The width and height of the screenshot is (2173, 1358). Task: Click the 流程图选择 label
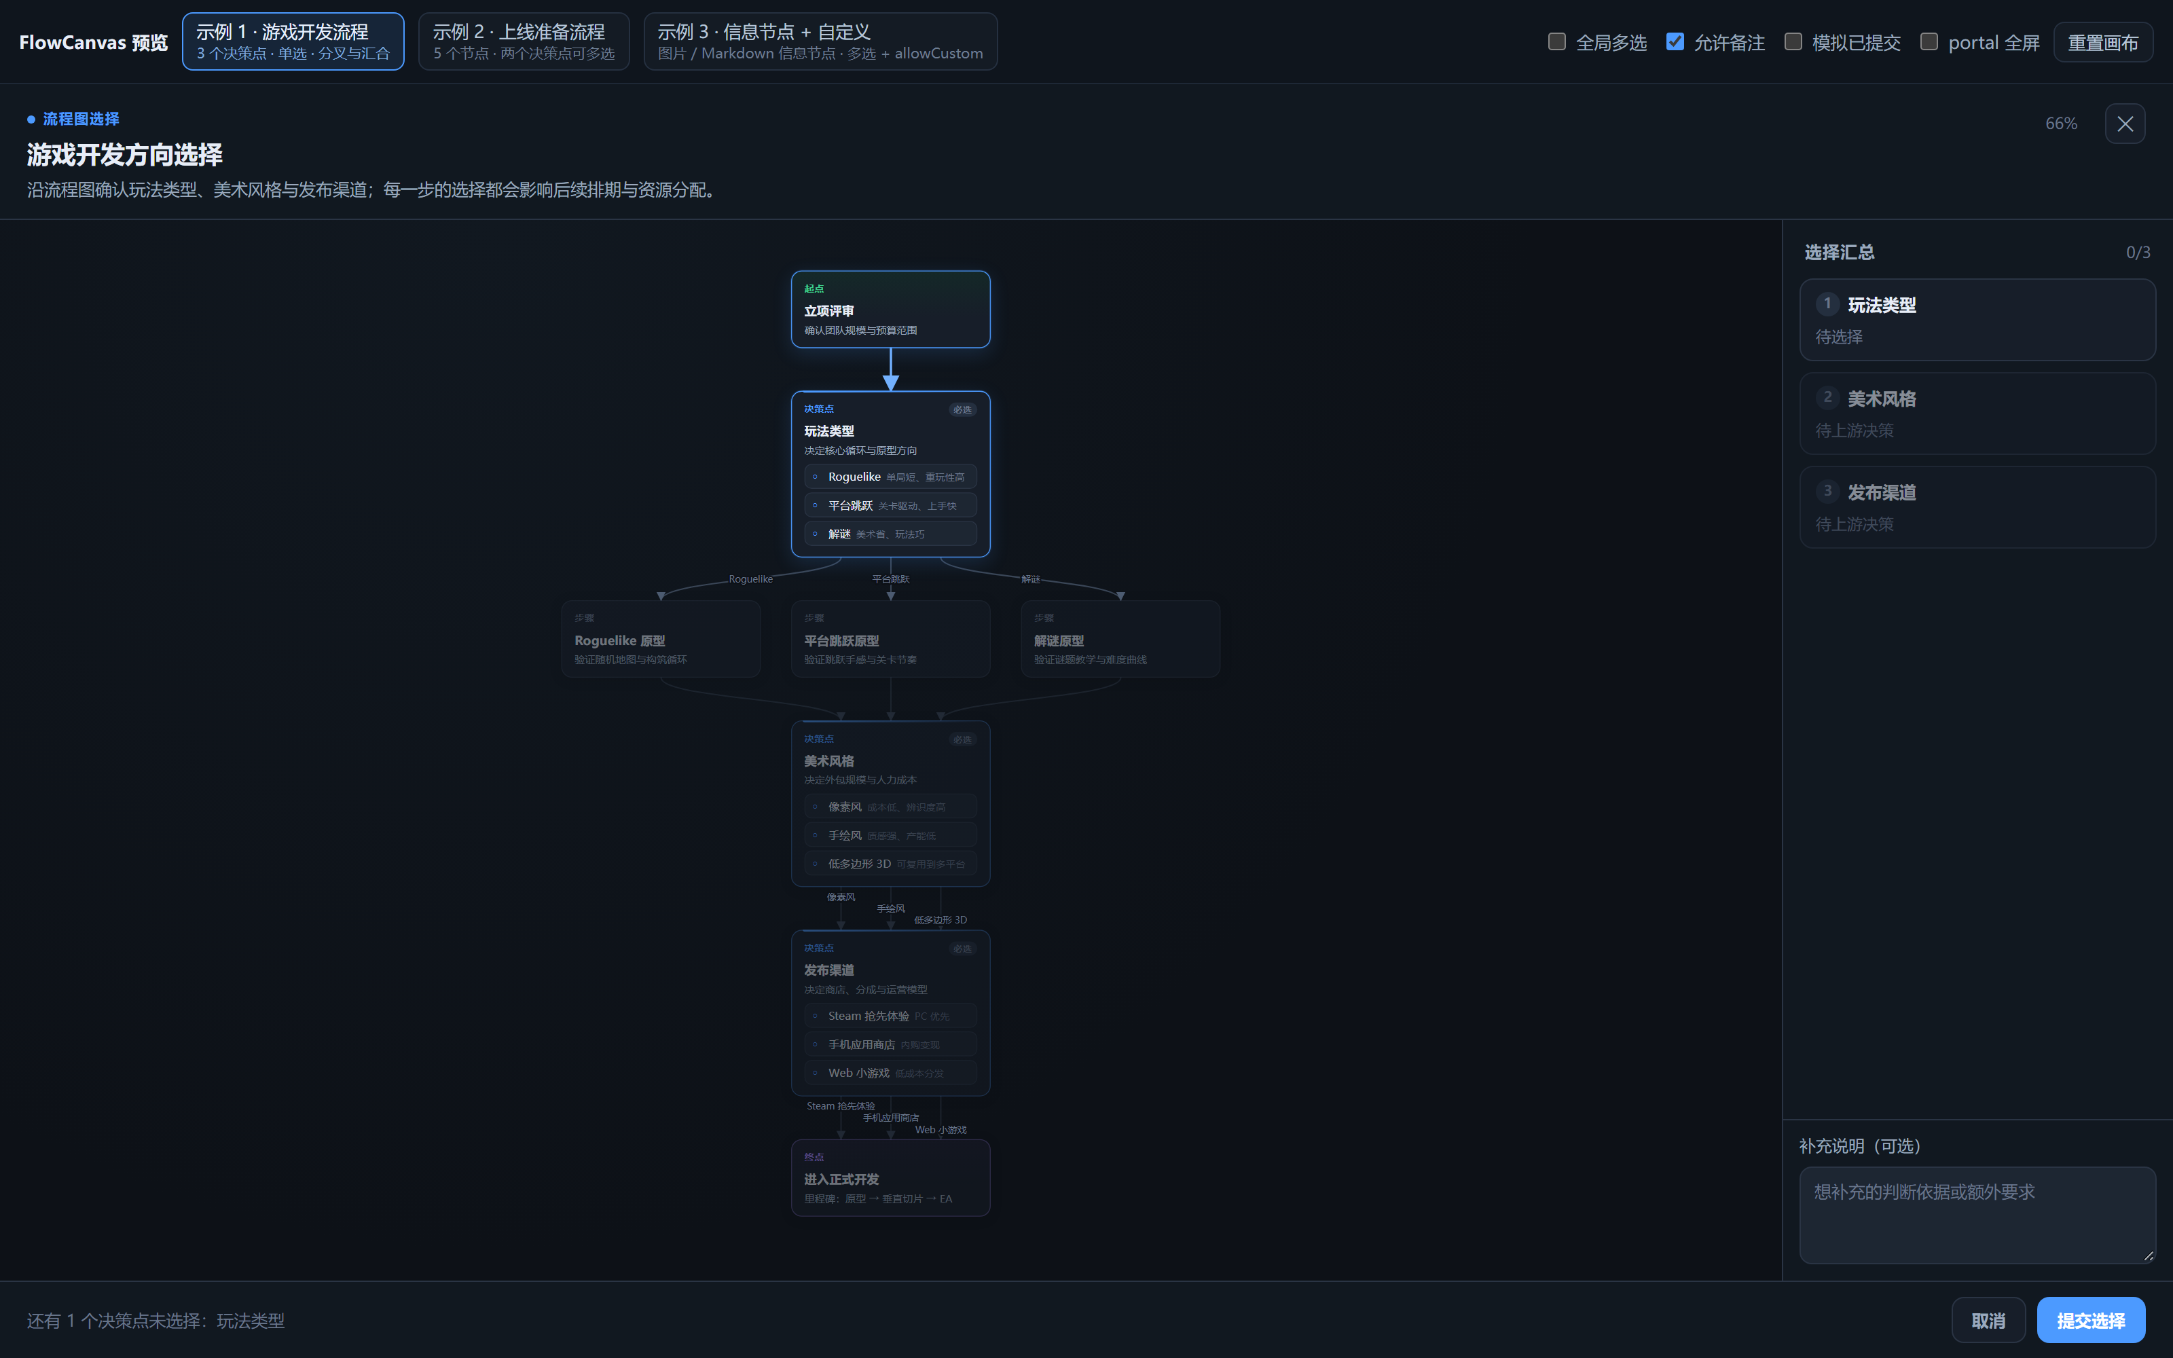[81, 119]
